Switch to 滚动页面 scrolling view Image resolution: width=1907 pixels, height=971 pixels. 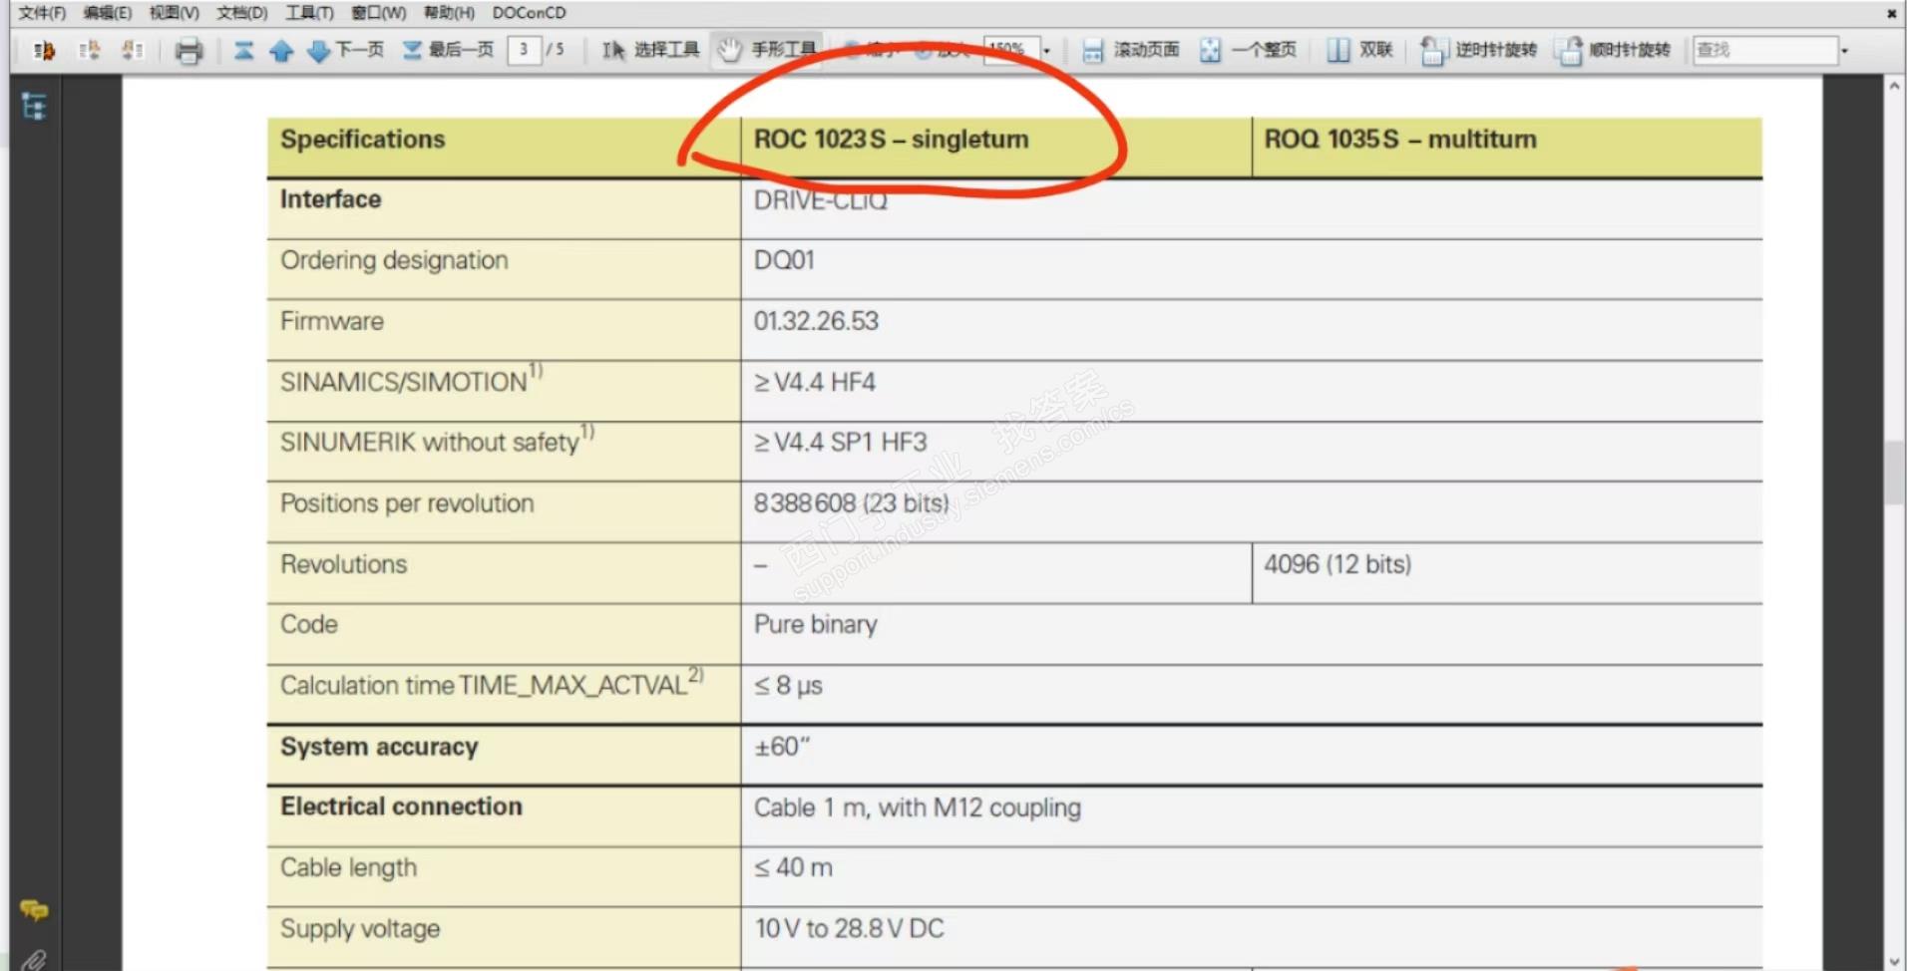tap(1130, 50)
